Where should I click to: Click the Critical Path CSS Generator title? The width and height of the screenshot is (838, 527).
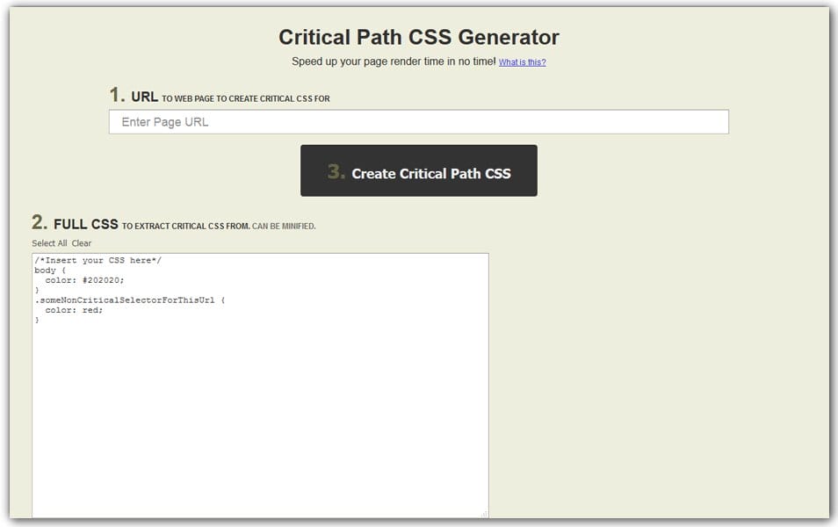(x=418, y=37)
